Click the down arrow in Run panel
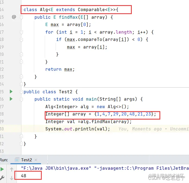The width and height of the screenshot is (189, 183). click(12, 178)
